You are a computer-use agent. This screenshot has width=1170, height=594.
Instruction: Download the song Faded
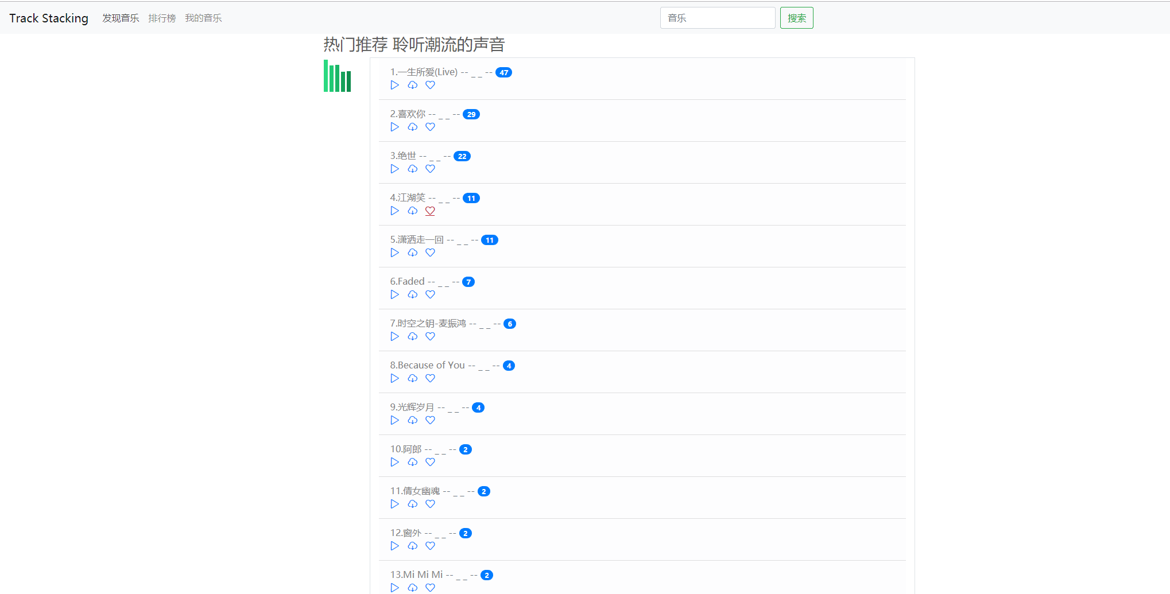pyautogui.click(x=413, y=294)
